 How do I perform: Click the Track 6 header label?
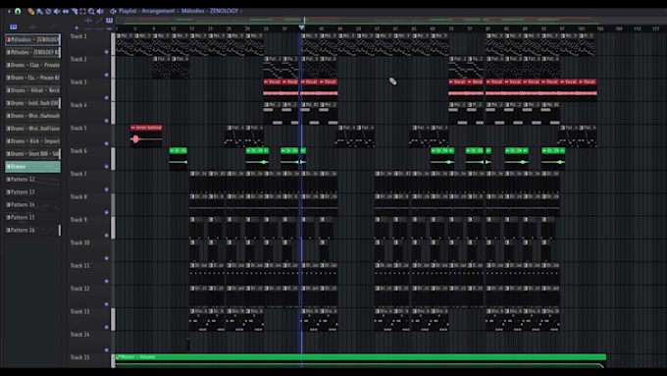pyautogui.click(x=78, y=151)
